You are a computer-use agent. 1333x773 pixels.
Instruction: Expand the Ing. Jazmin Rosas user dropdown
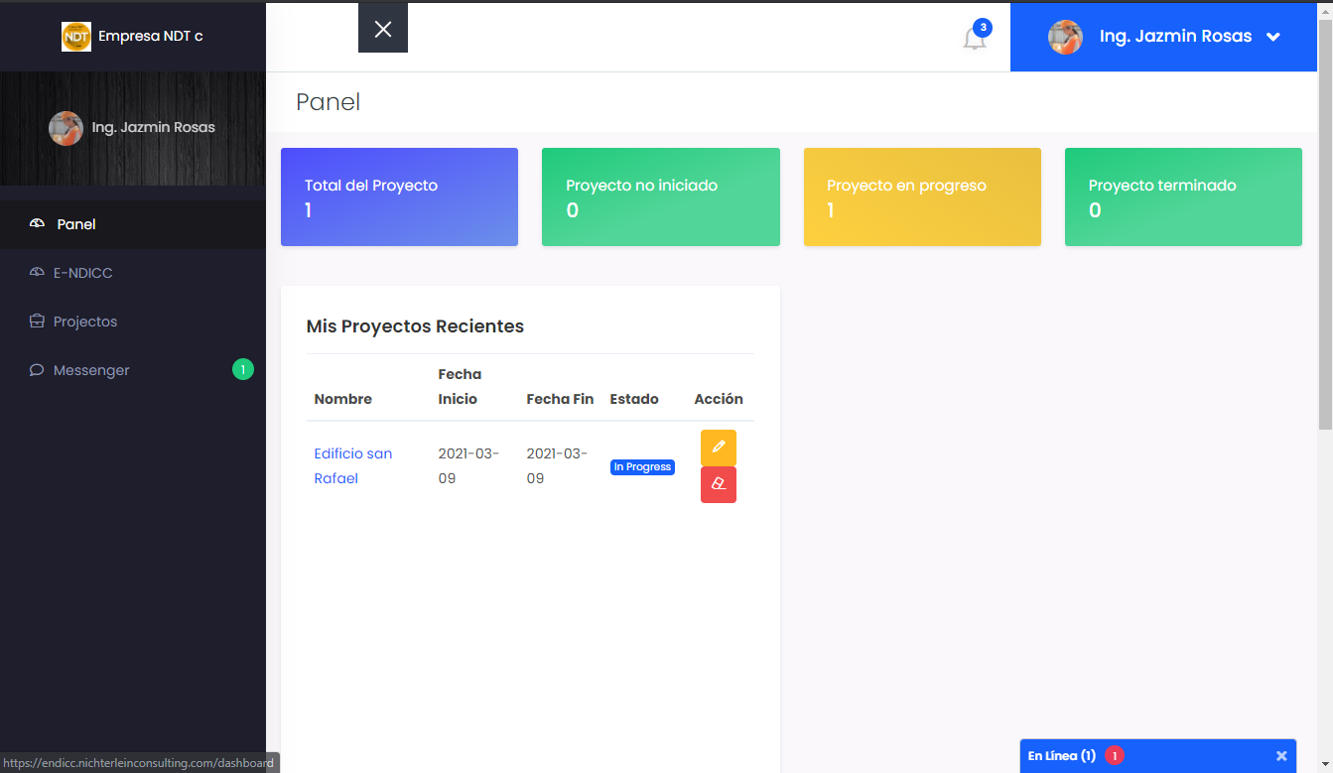[1273, 37]
